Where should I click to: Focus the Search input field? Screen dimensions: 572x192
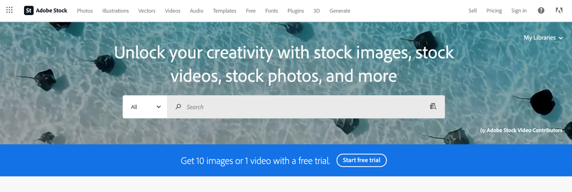(x=306, y=107)
